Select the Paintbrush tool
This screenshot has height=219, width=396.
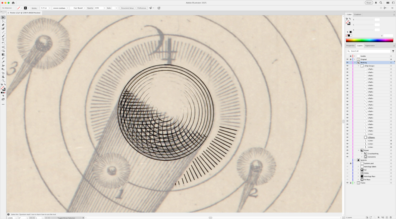click(x=3, y=36)
